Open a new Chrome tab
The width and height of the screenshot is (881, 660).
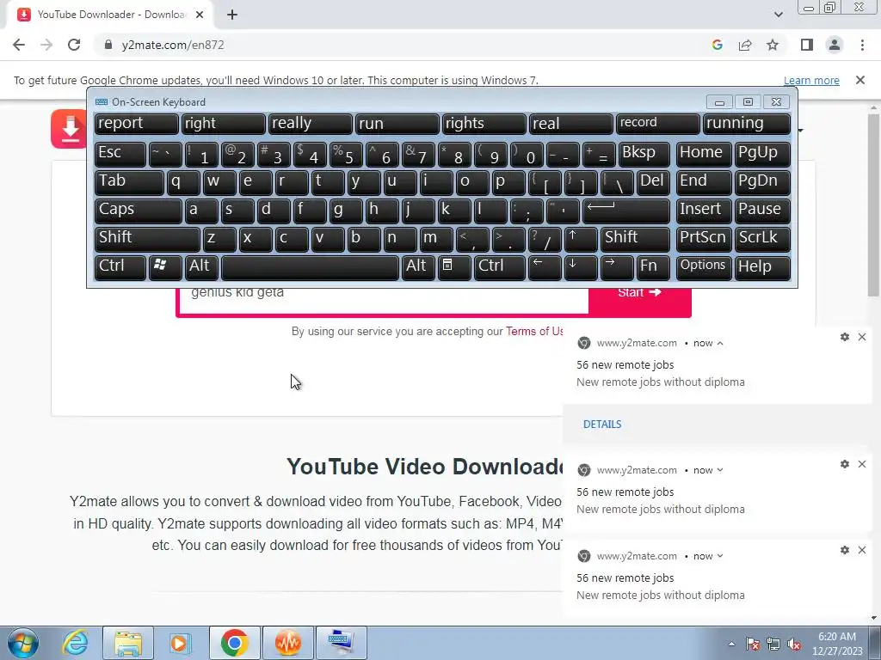click(x=232, y=15)
